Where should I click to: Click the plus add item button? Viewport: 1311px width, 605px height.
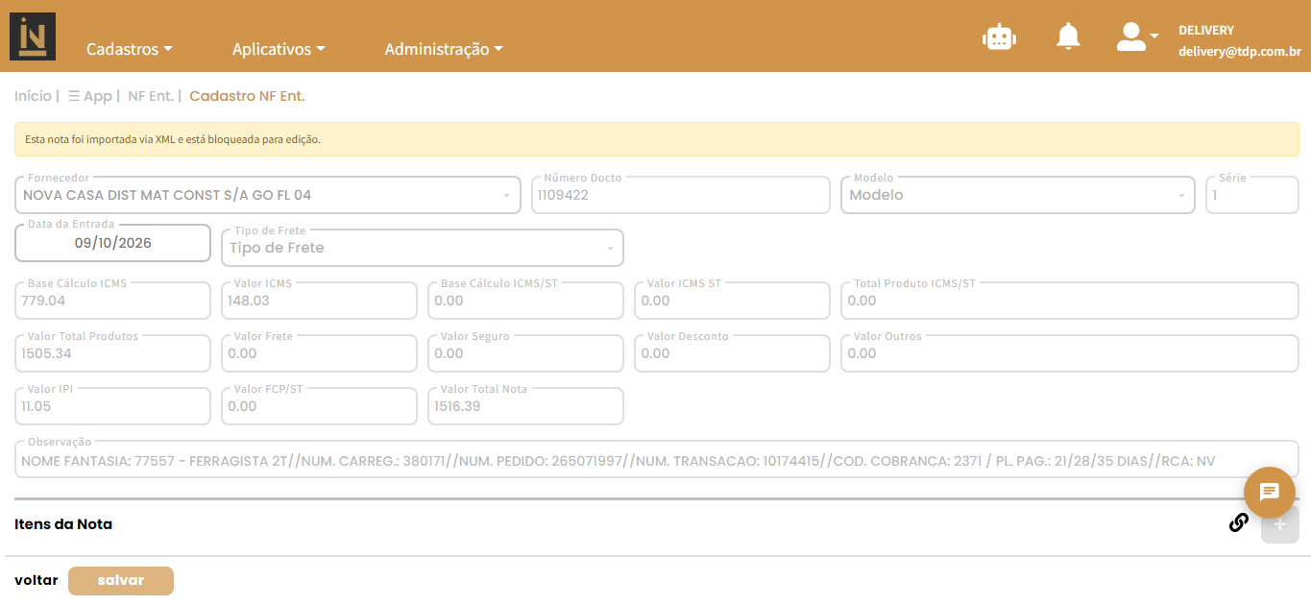(x=1279, y=524)
